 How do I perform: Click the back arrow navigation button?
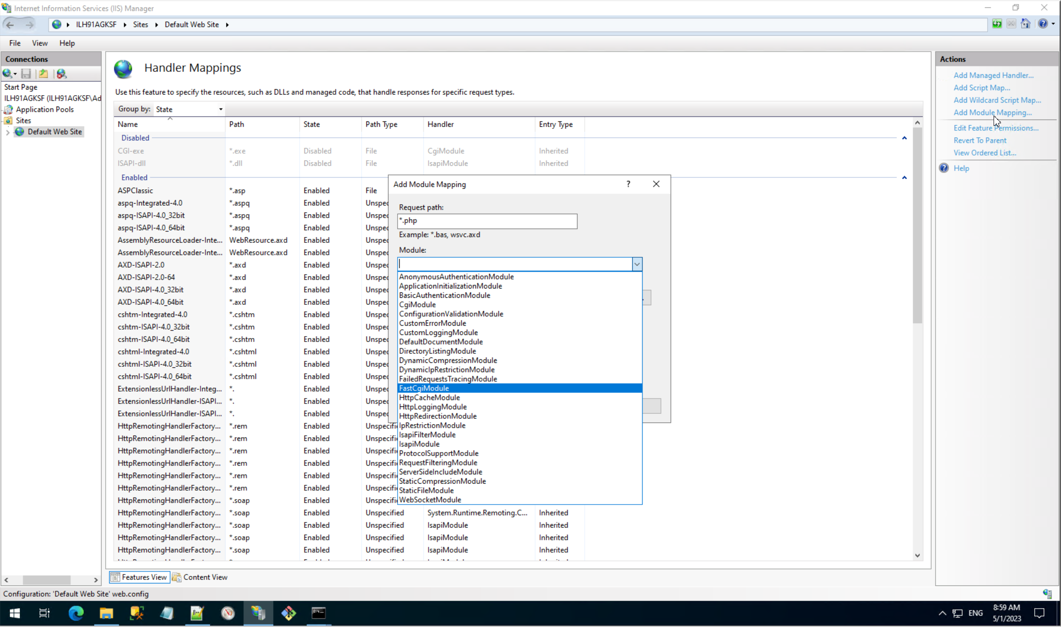tap(10, 24)
